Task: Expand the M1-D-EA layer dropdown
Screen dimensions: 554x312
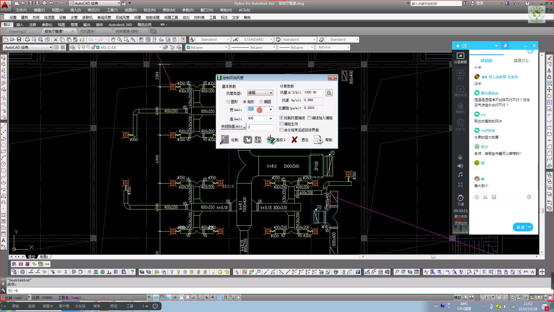Action: [x=160, y=47]
